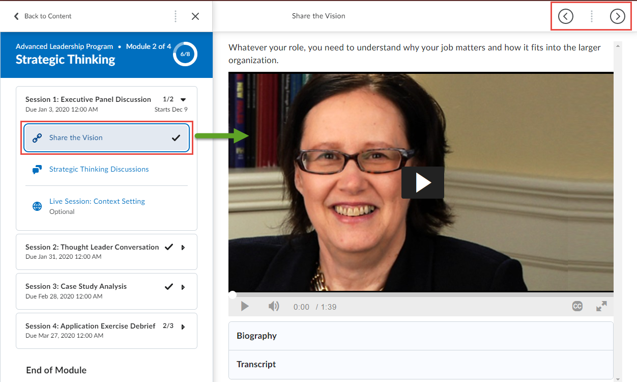Image resolution: width=637 pixels, height=382 pixels.
Task: Expand Session 4: Application Exercise Debrief
Action: point(183,326)
